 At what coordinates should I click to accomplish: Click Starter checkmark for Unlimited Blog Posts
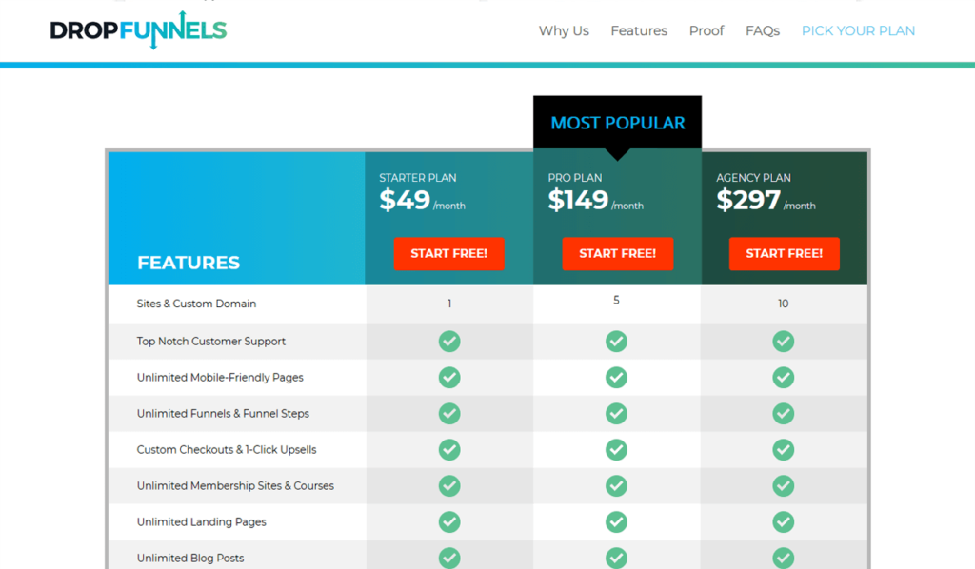click(449, 558)
